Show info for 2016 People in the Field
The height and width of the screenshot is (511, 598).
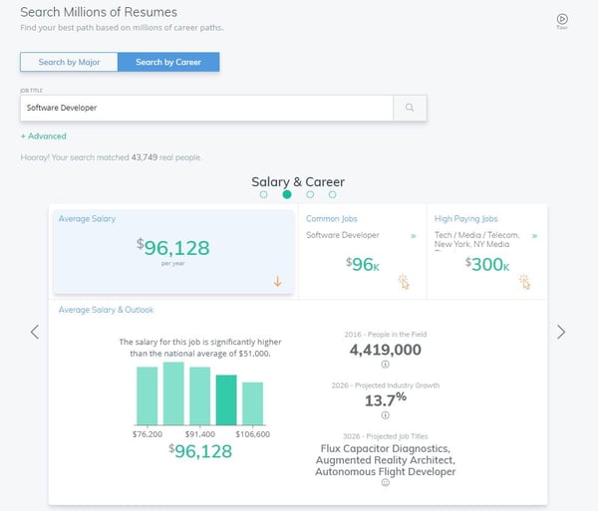click(385, 365)
